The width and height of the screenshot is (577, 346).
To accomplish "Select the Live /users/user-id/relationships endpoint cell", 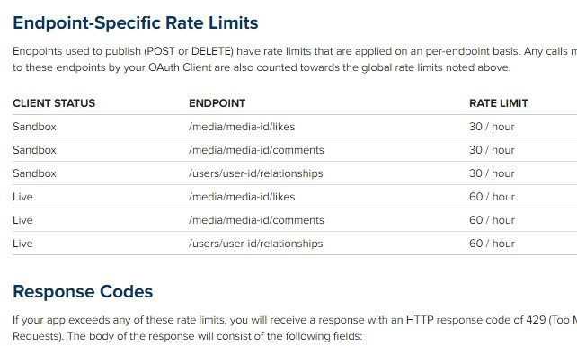I will point(256,244).
